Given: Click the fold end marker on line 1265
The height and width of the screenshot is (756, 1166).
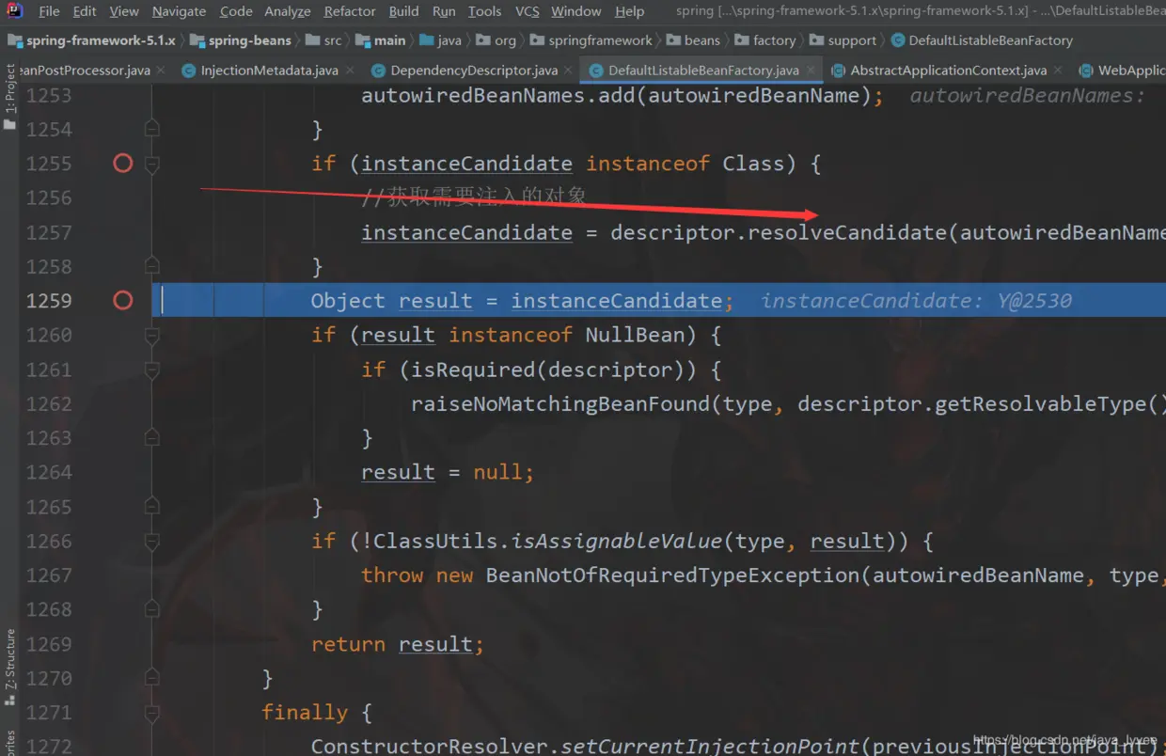Looking at the screenshot, I should [152, 507].
